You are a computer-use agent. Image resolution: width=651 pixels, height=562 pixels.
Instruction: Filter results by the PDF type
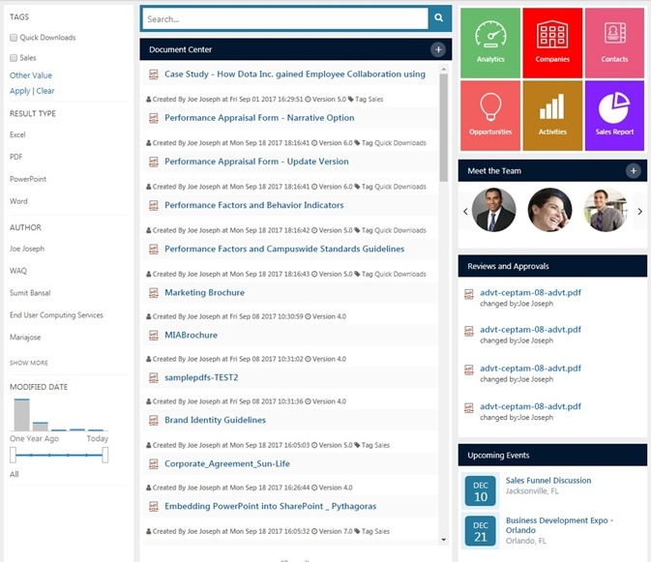tap(16, 157)
